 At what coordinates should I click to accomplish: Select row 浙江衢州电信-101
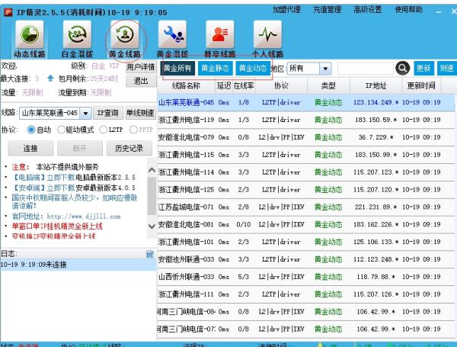coord(306,242)
